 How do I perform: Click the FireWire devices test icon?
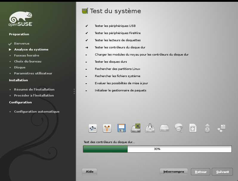click(x=107, y=128)
